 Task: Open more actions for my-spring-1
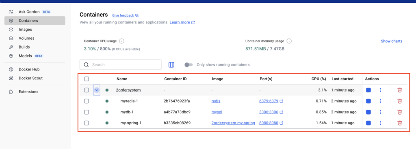pyautogui.click(x=380, y=123)
